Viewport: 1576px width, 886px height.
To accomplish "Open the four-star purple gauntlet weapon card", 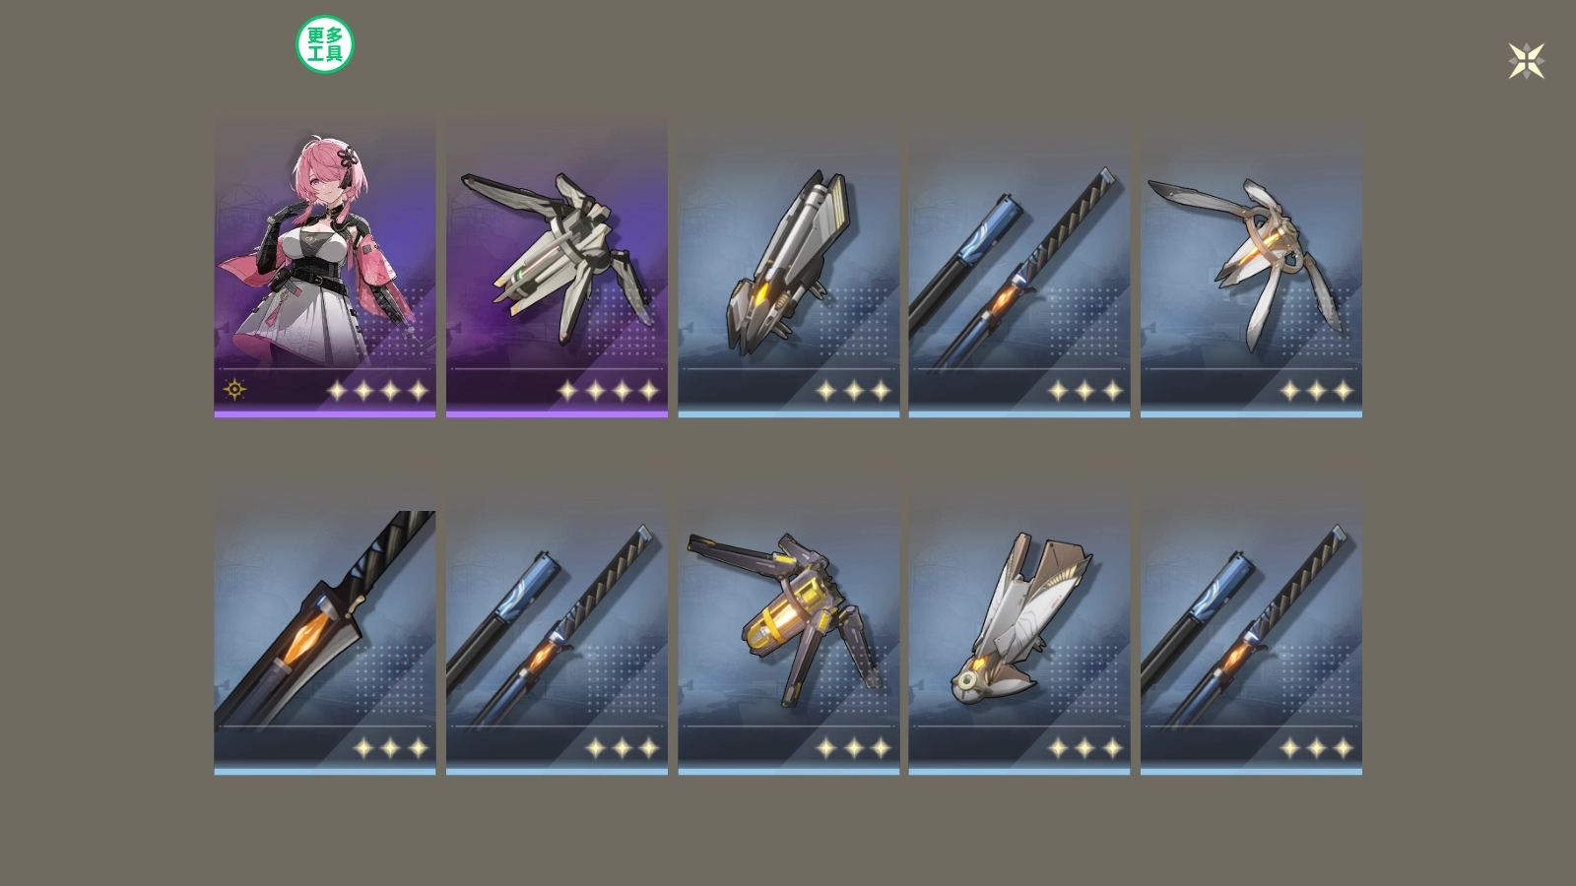I will 557,266.
